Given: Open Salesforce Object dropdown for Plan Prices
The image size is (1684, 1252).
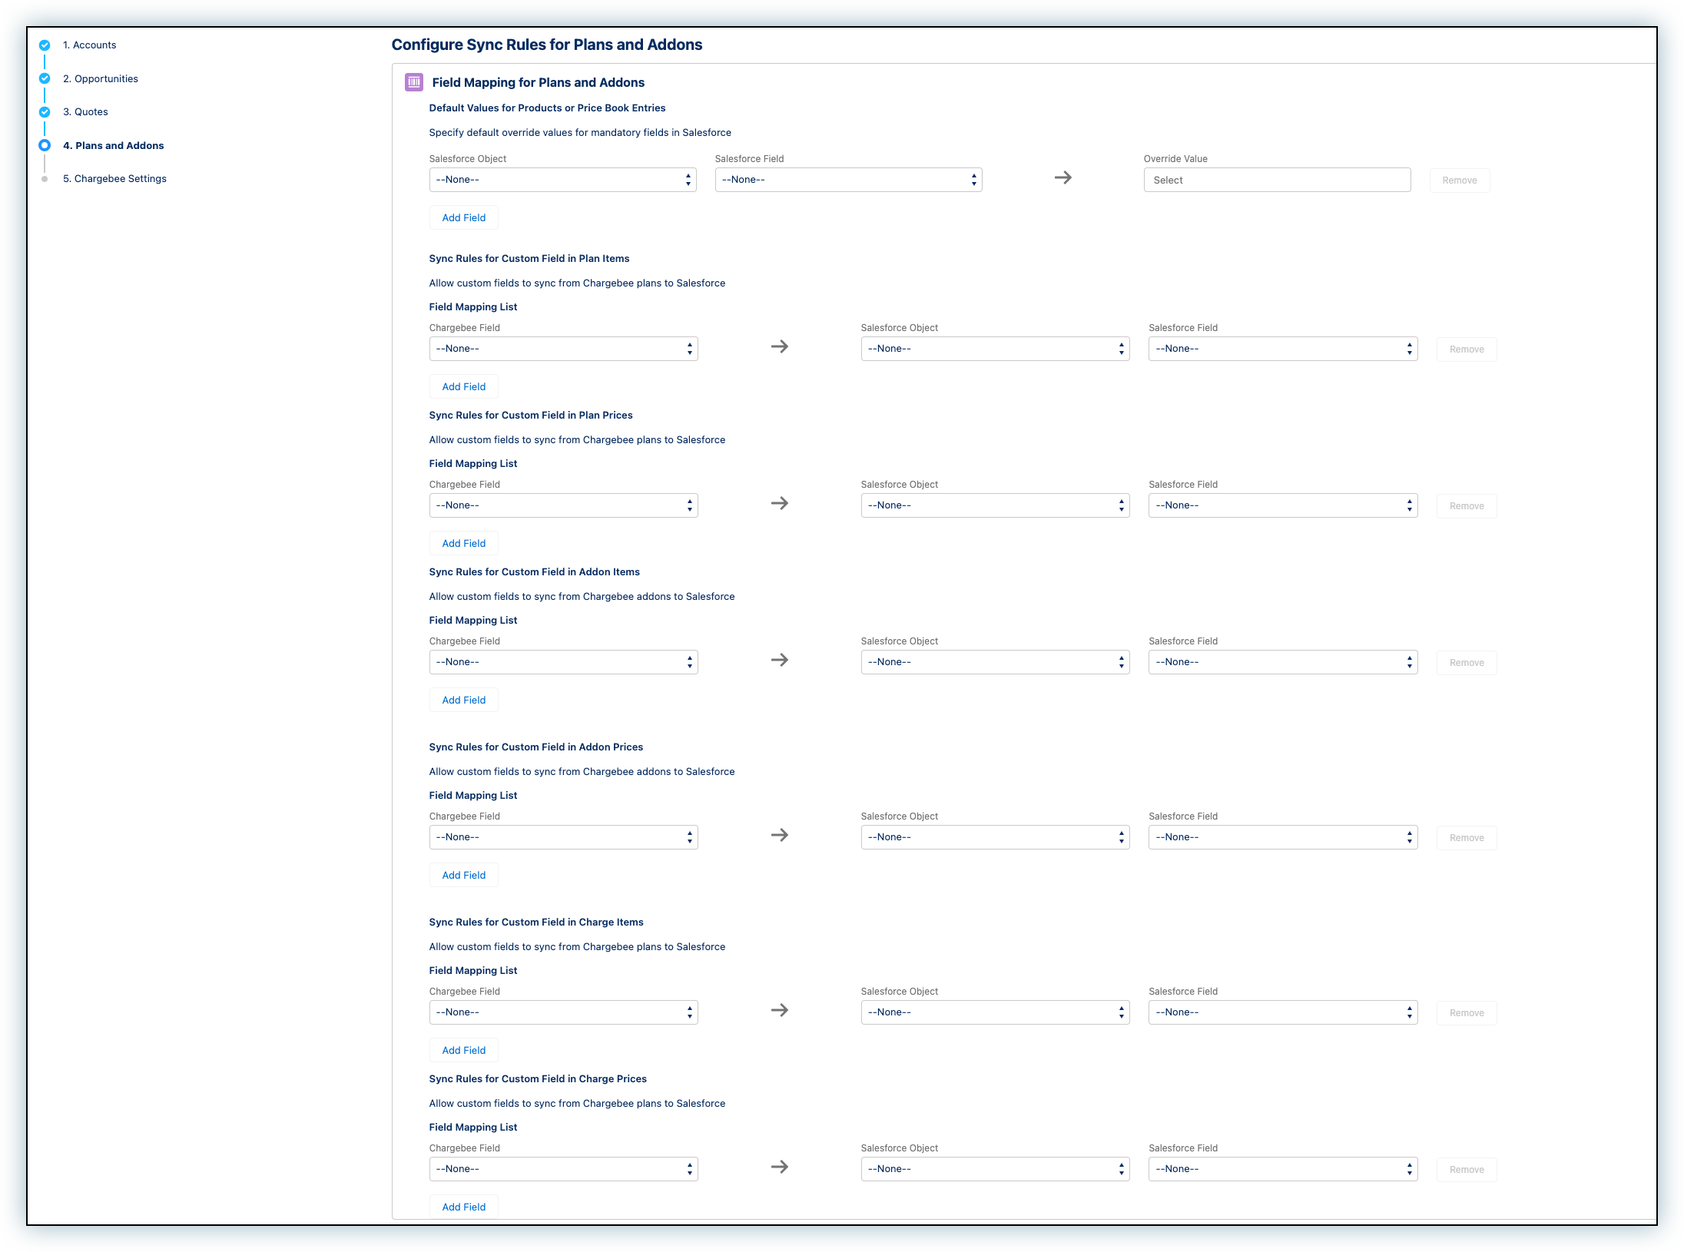Looking at the screenshot, I should point(995,505).
